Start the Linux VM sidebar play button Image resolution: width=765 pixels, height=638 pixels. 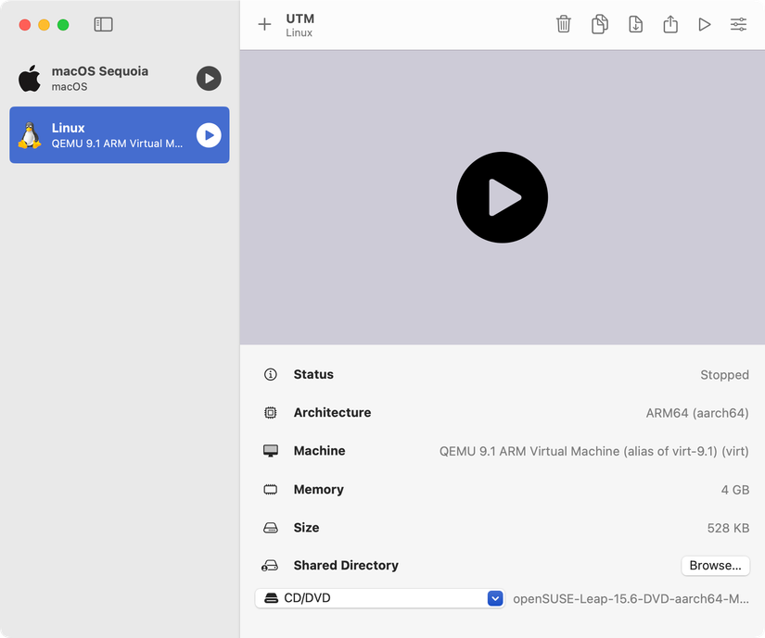209,135
